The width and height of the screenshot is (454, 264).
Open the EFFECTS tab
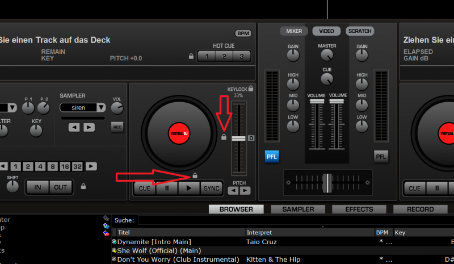click(359, 209)
